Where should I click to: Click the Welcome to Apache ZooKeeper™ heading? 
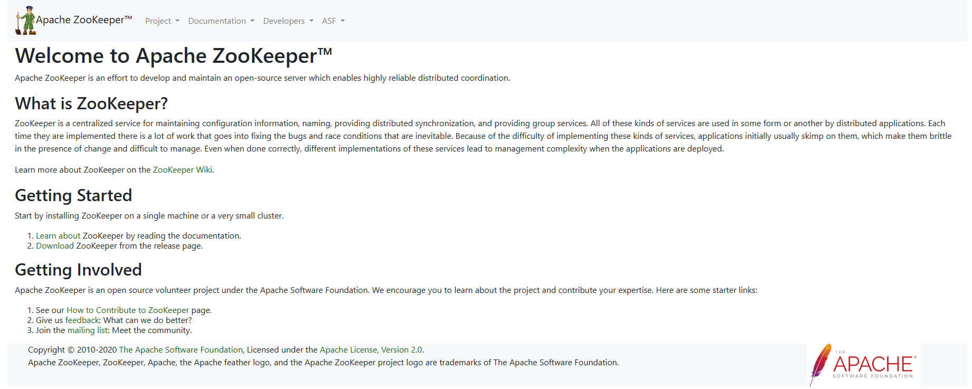coord(174,56)
